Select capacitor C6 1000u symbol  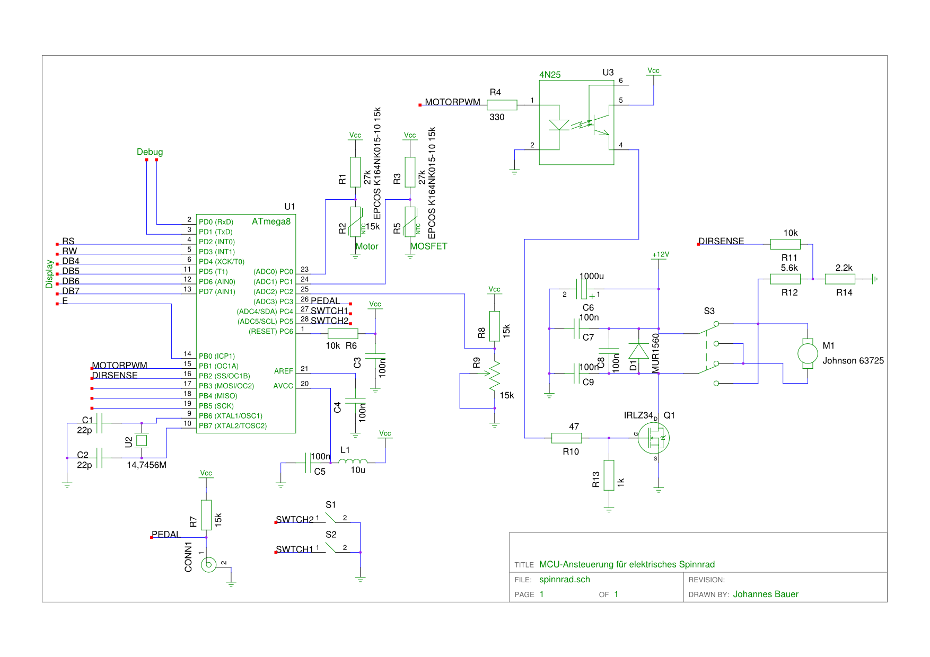pos(583,289)
